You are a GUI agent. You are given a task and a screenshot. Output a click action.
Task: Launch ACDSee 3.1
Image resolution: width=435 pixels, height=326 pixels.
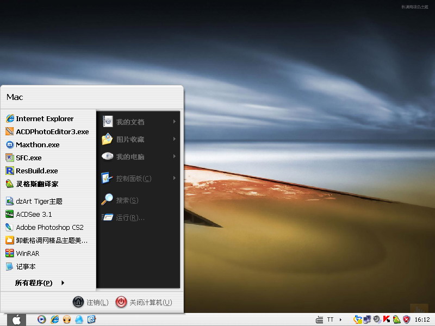48,214
